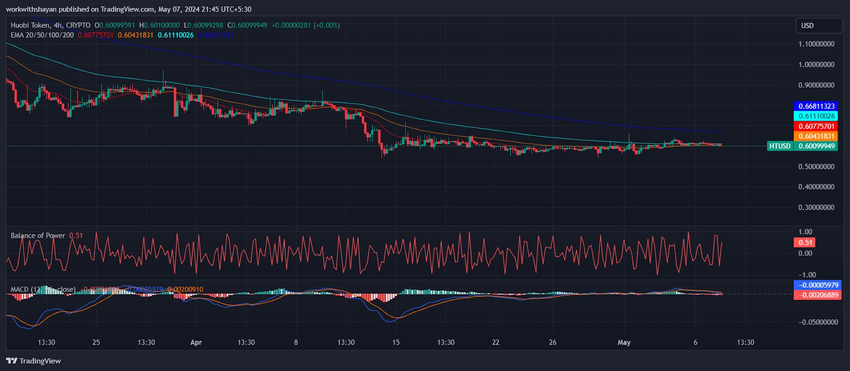This screenshot has height=371, width=850.
Task: Click the 0.51 value beside Balance of Power
Action: 76,236
